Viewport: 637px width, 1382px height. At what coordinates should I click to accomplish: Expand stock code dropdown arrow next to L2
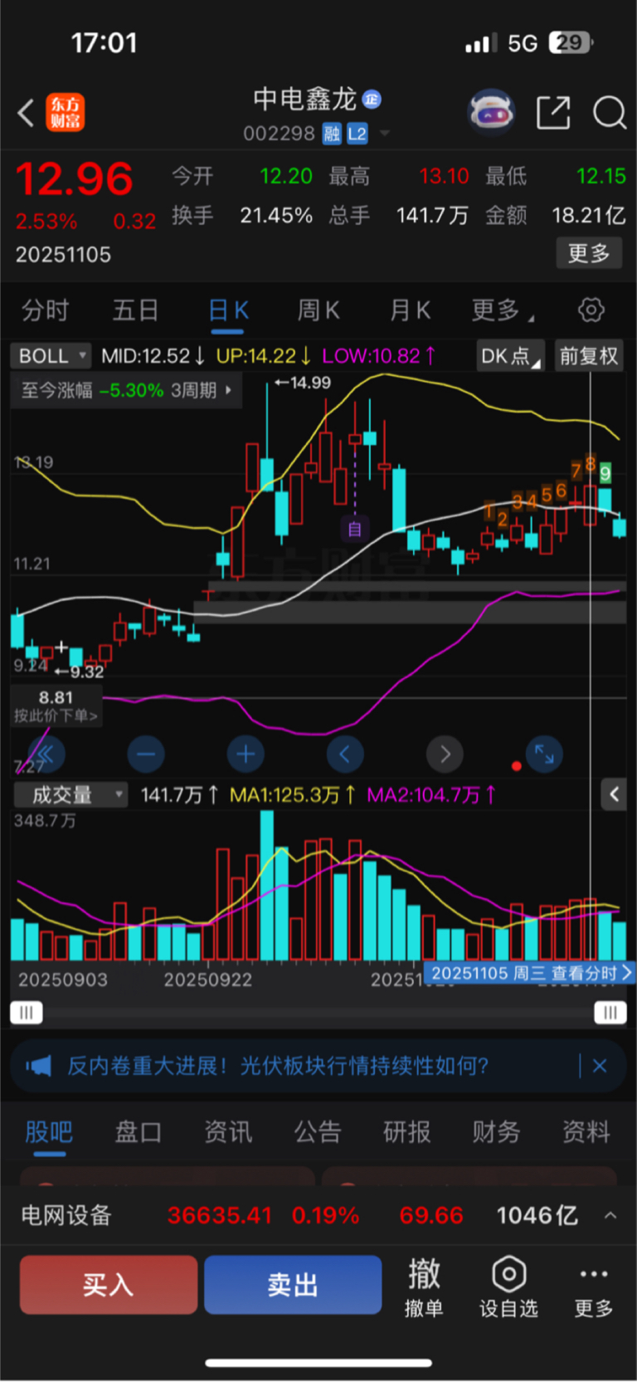coord(384,134)
